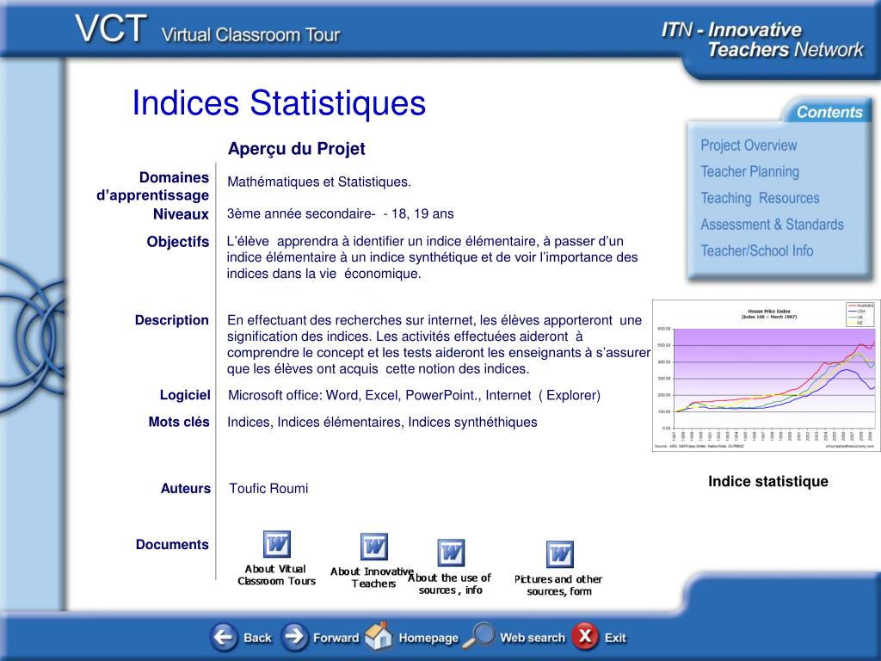The height and width of the screenshot is (661, 881).
Task: Click the 'Indices Statistiques' title
Action: (280, 103)
